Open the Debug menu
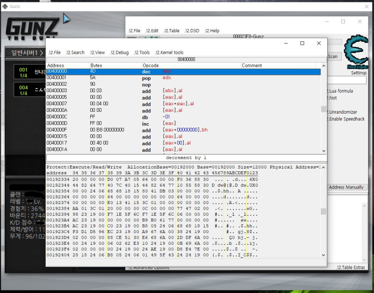The width and height of the screenshot is (374, 293). [x=119, y=52]
